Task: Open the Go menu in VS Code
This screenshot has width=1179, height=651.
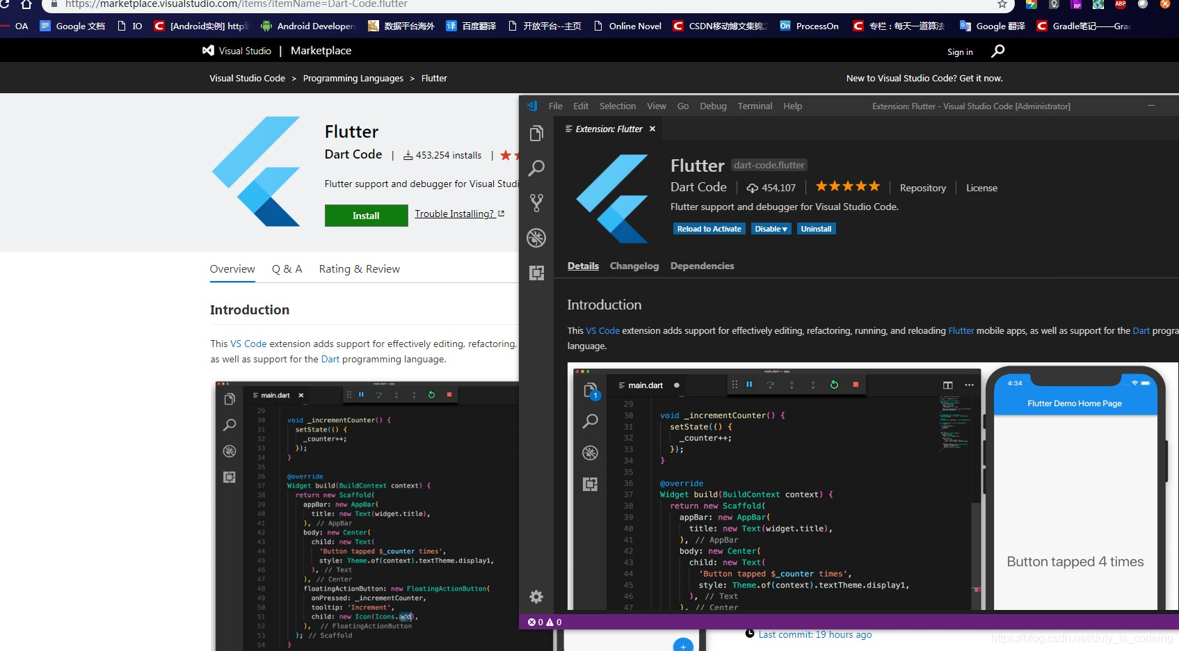Action: (683, 106)
